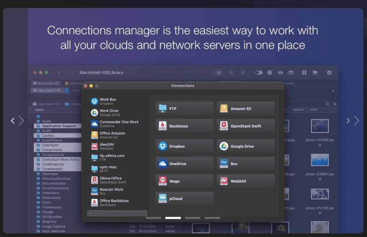The image size is (367, 237).
Task: Add a WebDAV connection
Action: coord(245,181)
